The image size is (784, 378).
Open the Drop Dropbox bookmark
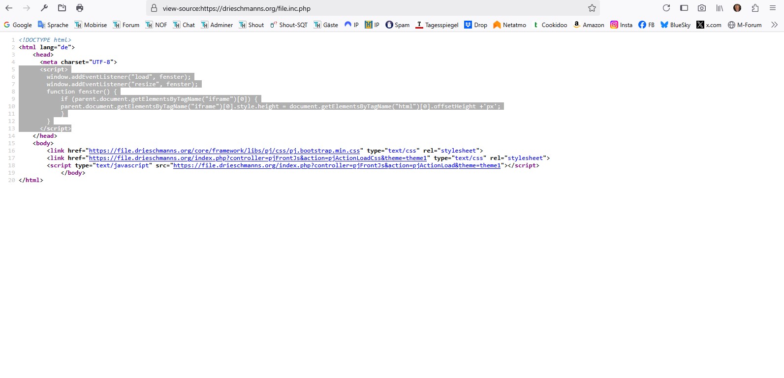[x=476, y=25]
